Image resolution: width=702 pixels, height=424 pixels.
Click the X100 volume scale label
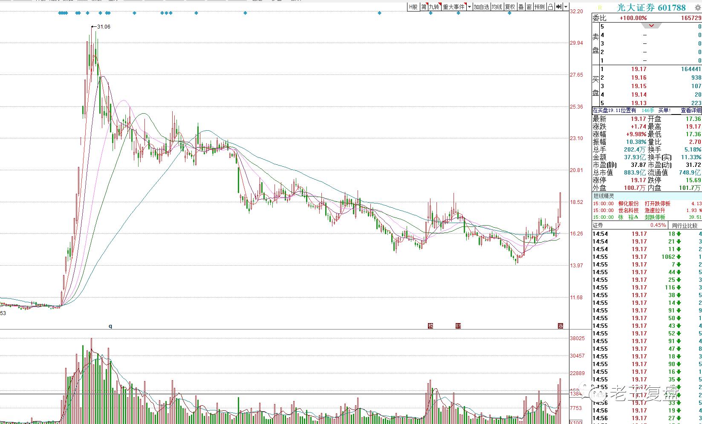pyautogui.click(x=576, y=422)
